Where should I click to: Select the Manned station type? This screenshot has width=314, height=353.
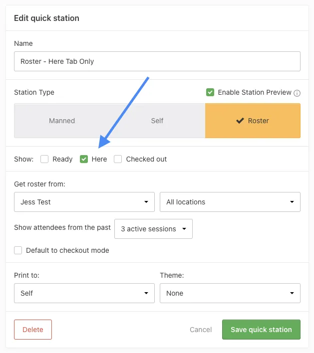[x=62, y=121]
